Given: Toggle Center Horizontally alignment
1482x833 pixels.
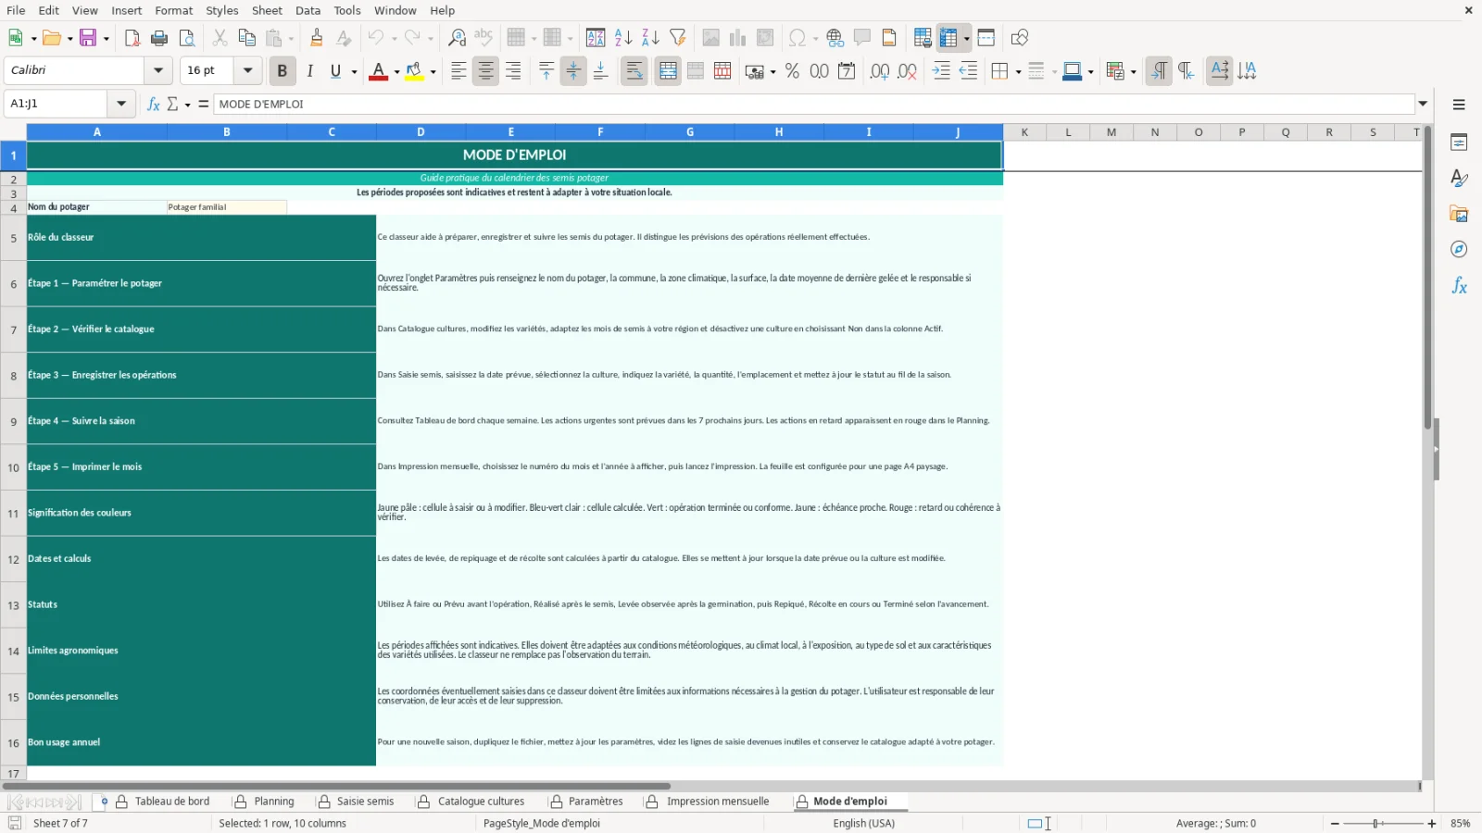Looking at the screenshot, I should [x=485, y=71].
